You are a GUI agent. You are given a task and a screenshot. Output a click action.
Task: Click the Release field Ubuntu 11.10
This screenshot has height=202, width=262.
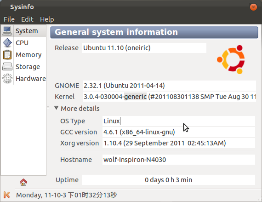[144, 48]
